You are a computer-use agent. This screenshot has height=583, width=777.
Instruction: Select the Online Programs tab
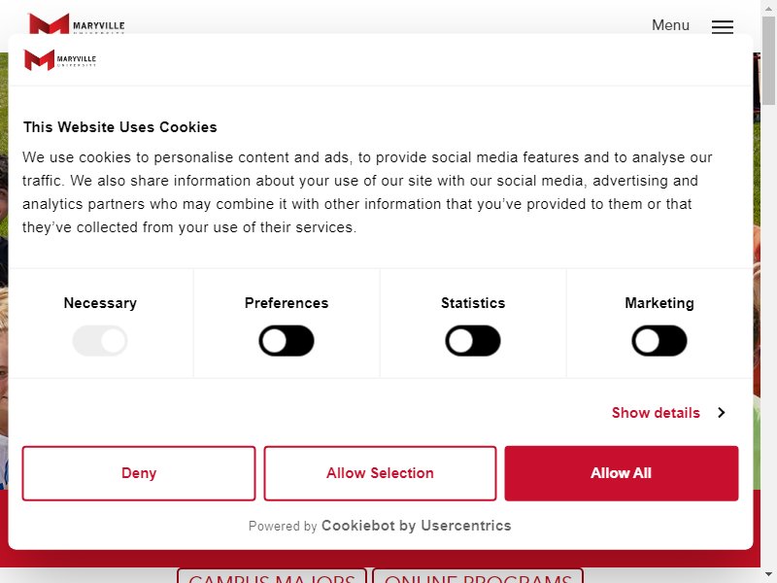478,575
